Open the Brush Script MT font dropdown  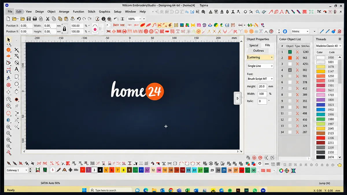(x=260, y=79)
